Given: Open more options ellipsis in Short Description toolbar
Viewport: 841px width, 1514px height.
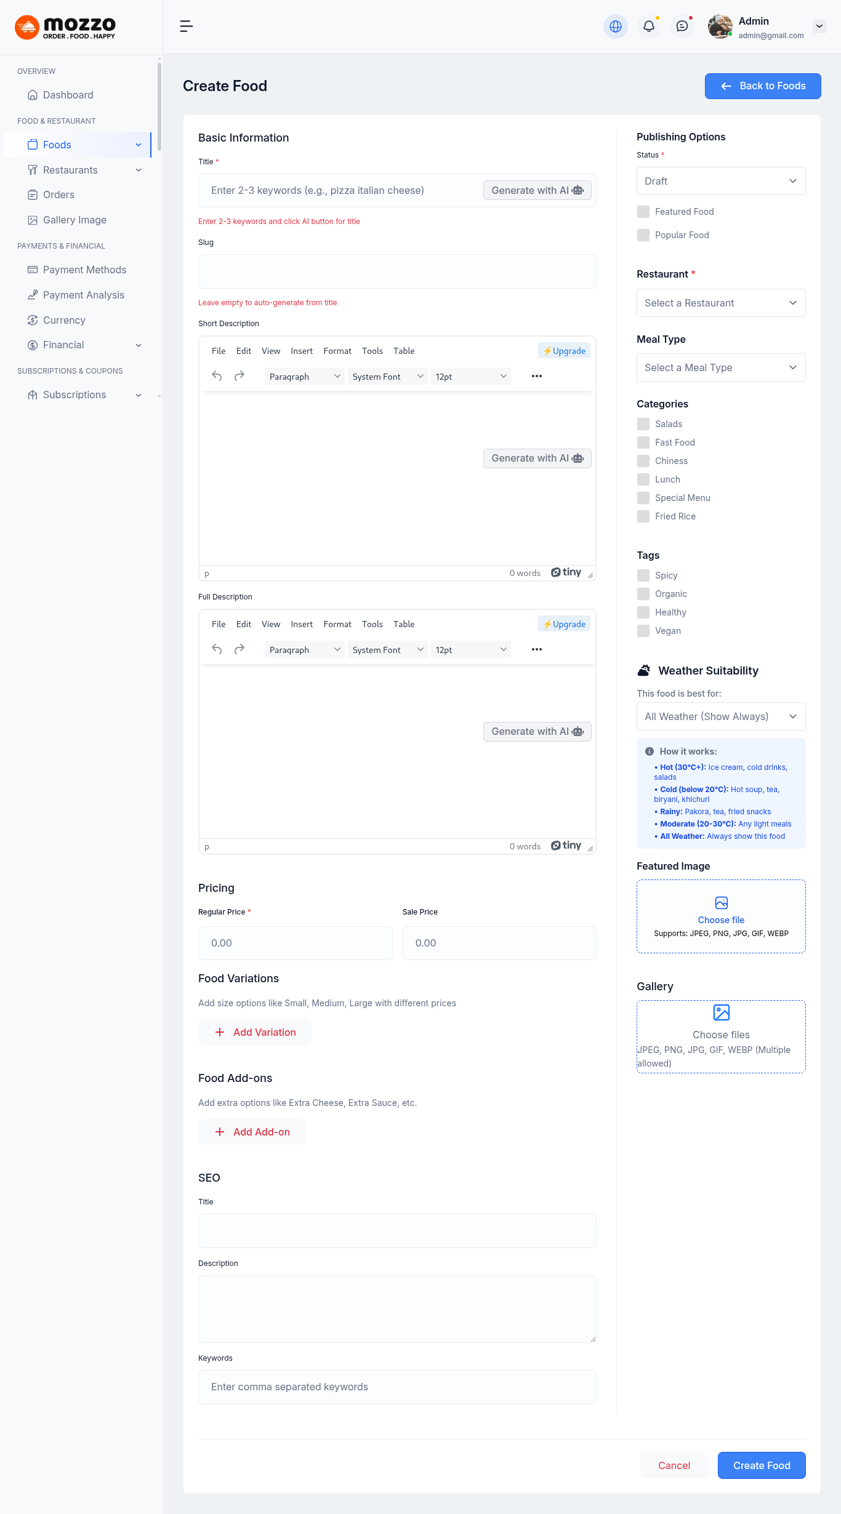Looking at the screenshot, I should [x=536, y=376].
